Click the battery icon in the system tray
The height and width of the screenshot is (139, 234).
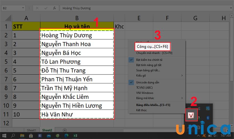(x=210, y=136)
